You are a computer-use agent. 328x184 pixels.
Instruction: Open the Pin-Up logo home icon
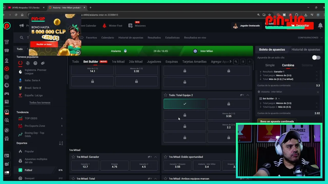click(7, 26)
